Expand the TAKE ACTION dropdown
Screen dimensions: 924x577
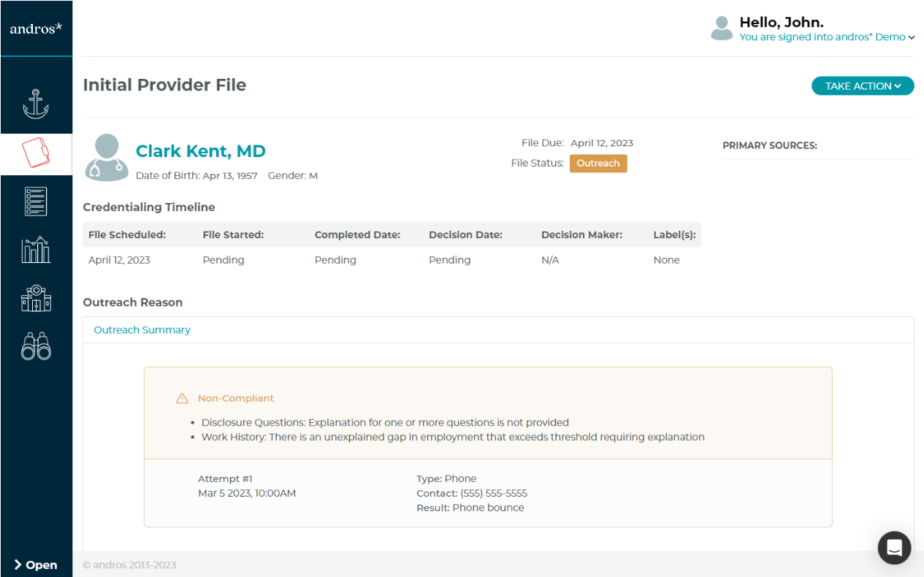point(863,86)
